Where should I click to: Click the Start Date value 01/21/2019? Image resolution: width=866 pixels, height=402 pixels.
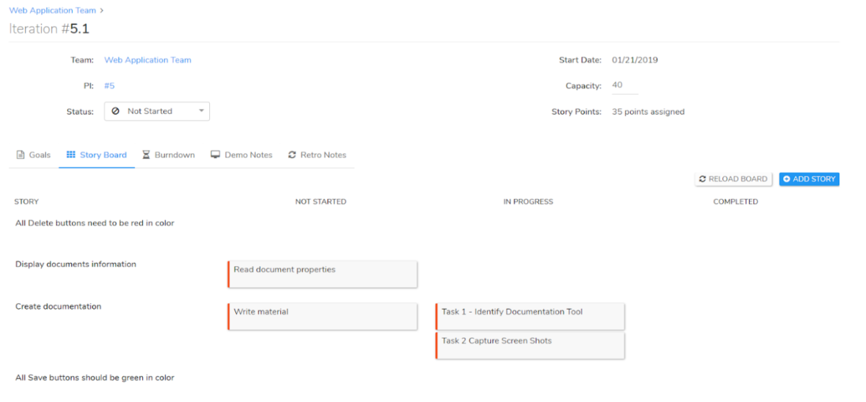click(x=635, y=61)
